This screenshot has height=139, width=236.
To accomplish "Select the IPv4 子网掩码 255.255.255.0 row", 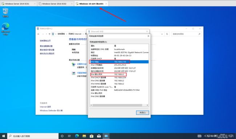I will click(x=119, y=65).
